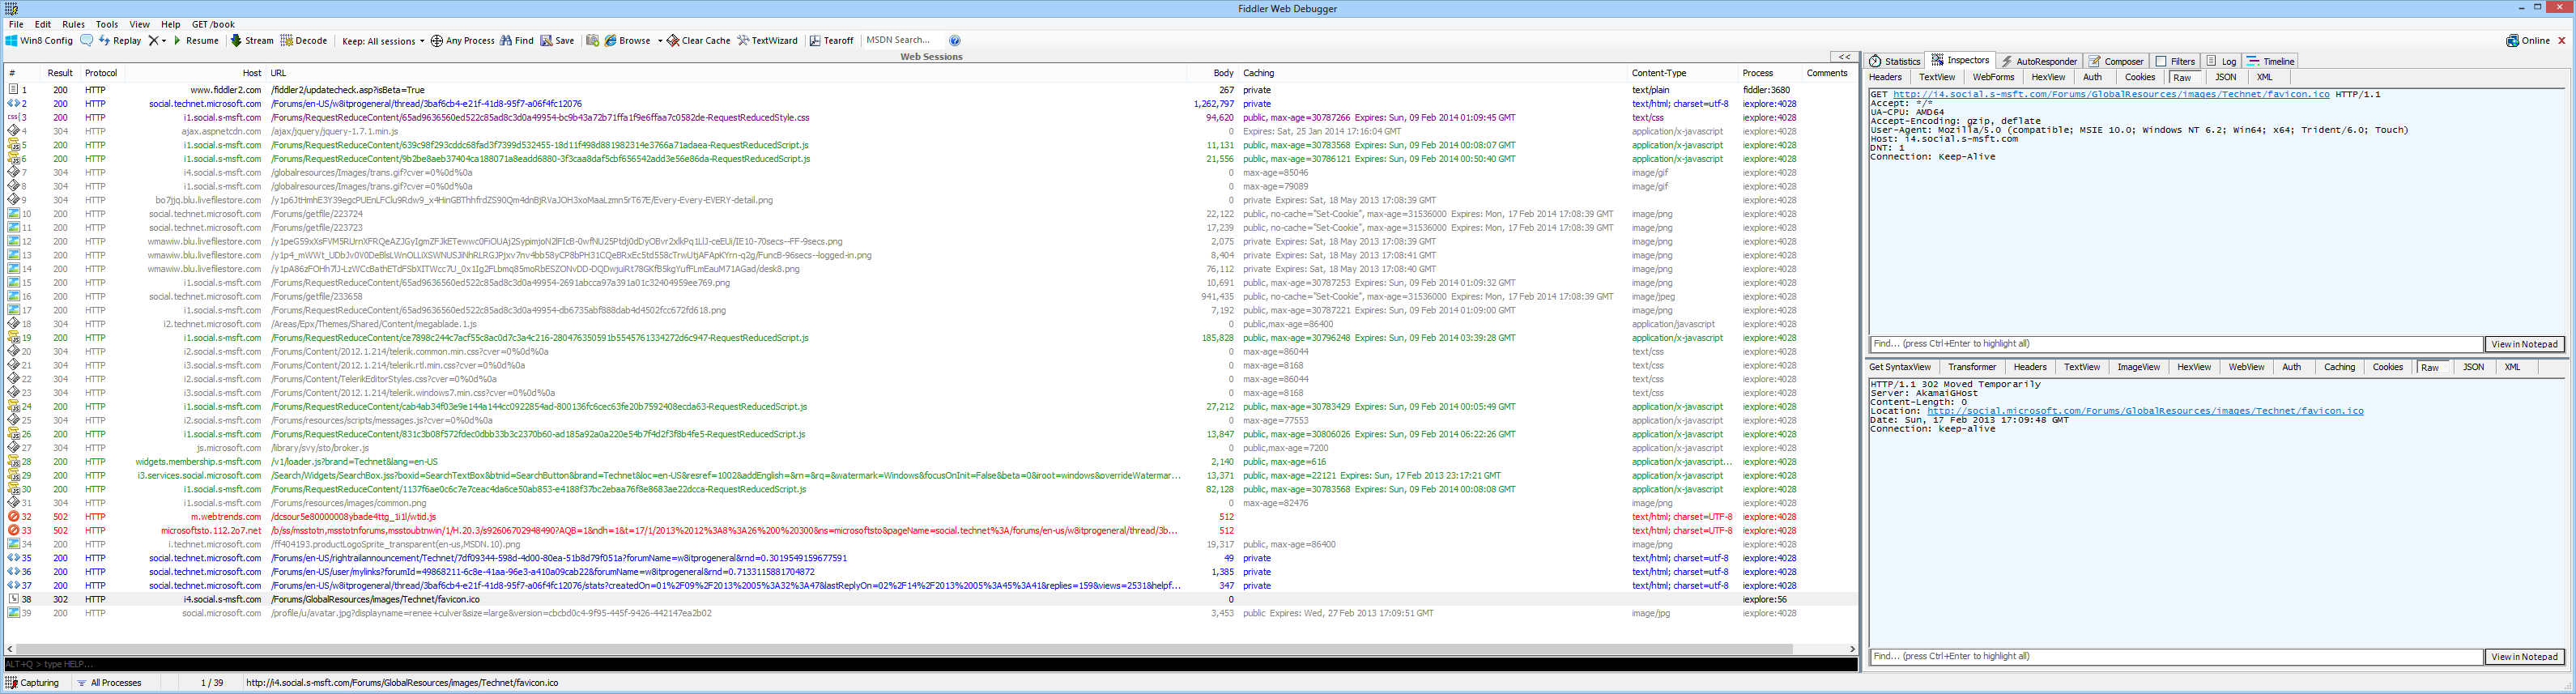
Task: Open the View menu
Action: point(140,24)
